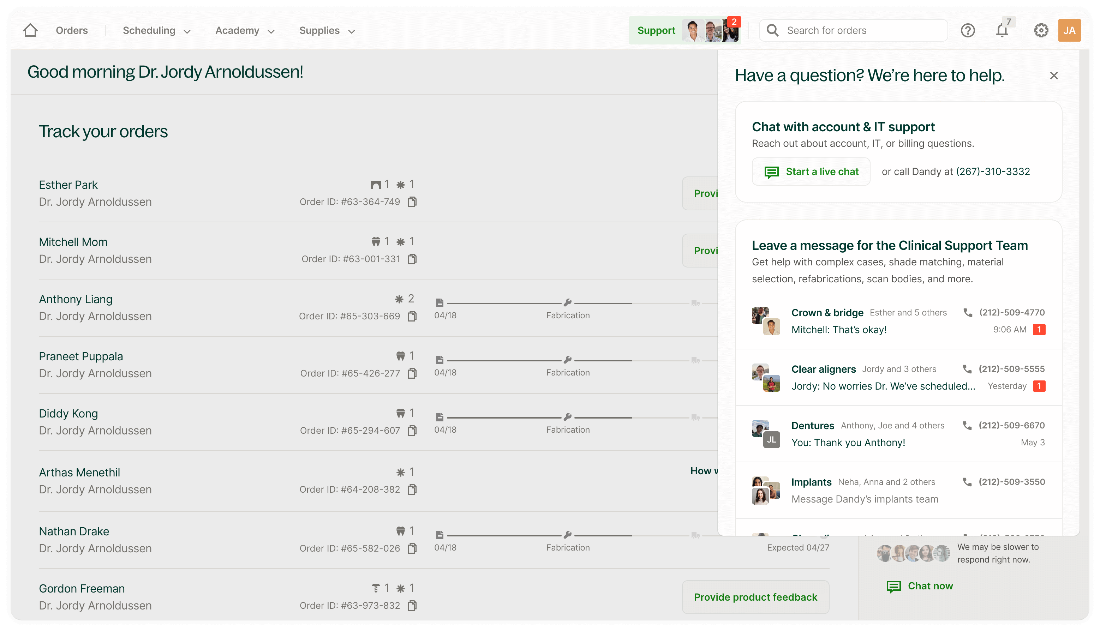Tap the chat bubble beside Chat now
Viewport: 1100px width, 631px height.
(894, 587)
